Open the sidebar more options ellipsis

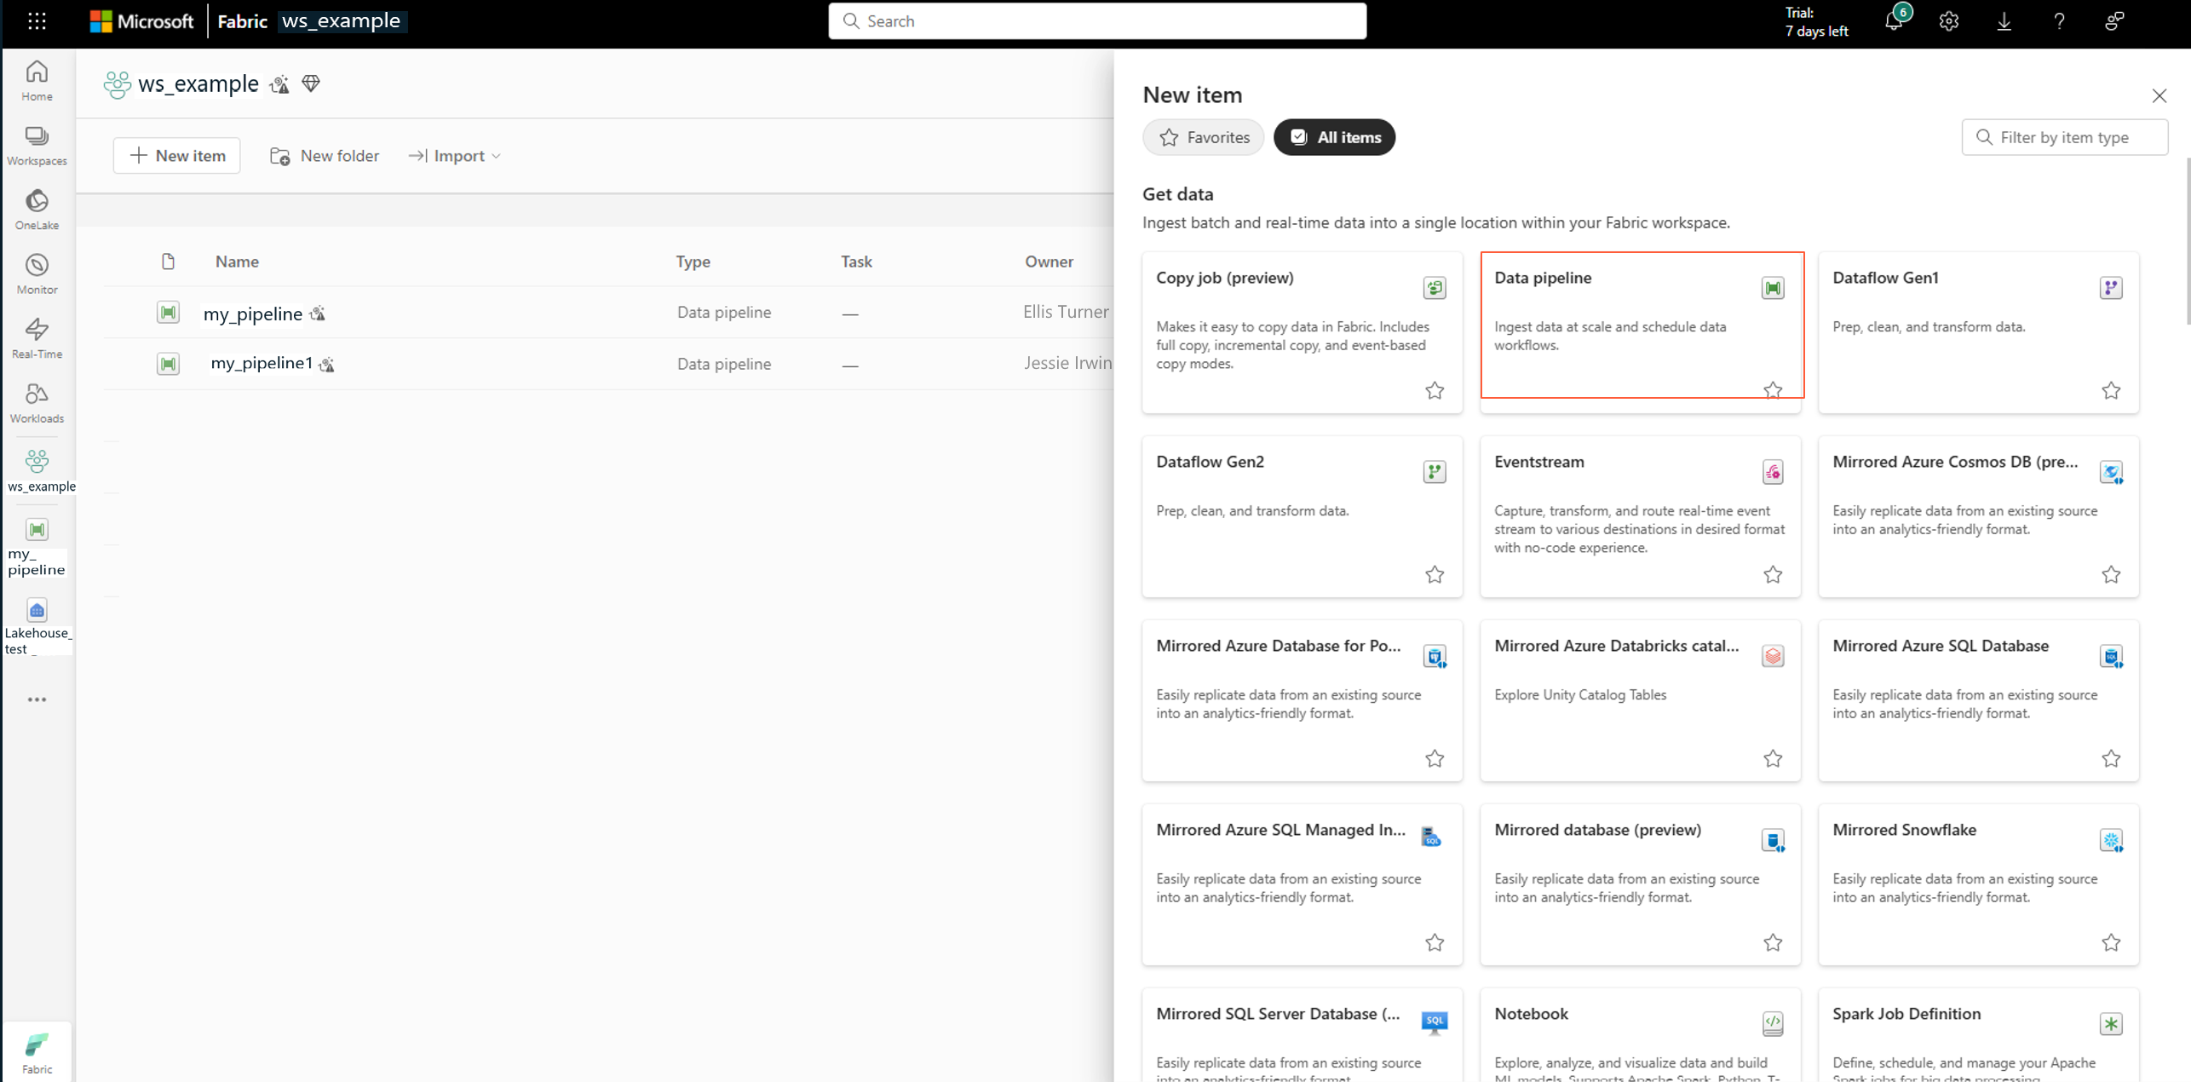click(37, 699)
